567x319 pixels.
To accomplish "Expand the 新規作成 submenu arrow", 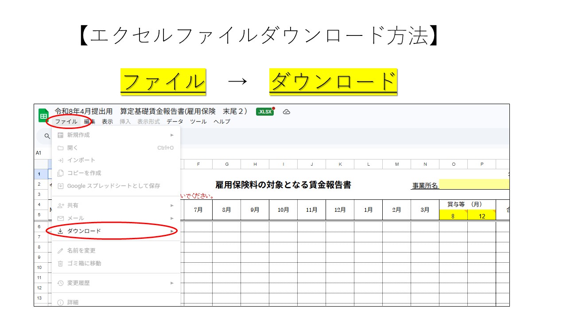I will 172,135.
